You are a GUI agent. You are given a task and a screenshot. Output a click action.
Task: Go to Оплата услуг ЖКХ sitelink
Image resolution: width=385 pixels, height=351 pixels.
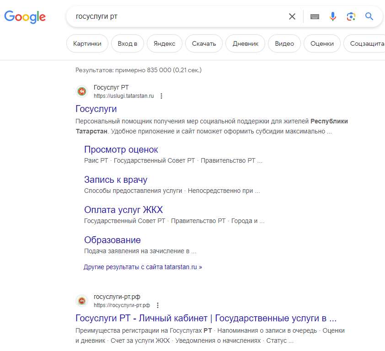123,210
